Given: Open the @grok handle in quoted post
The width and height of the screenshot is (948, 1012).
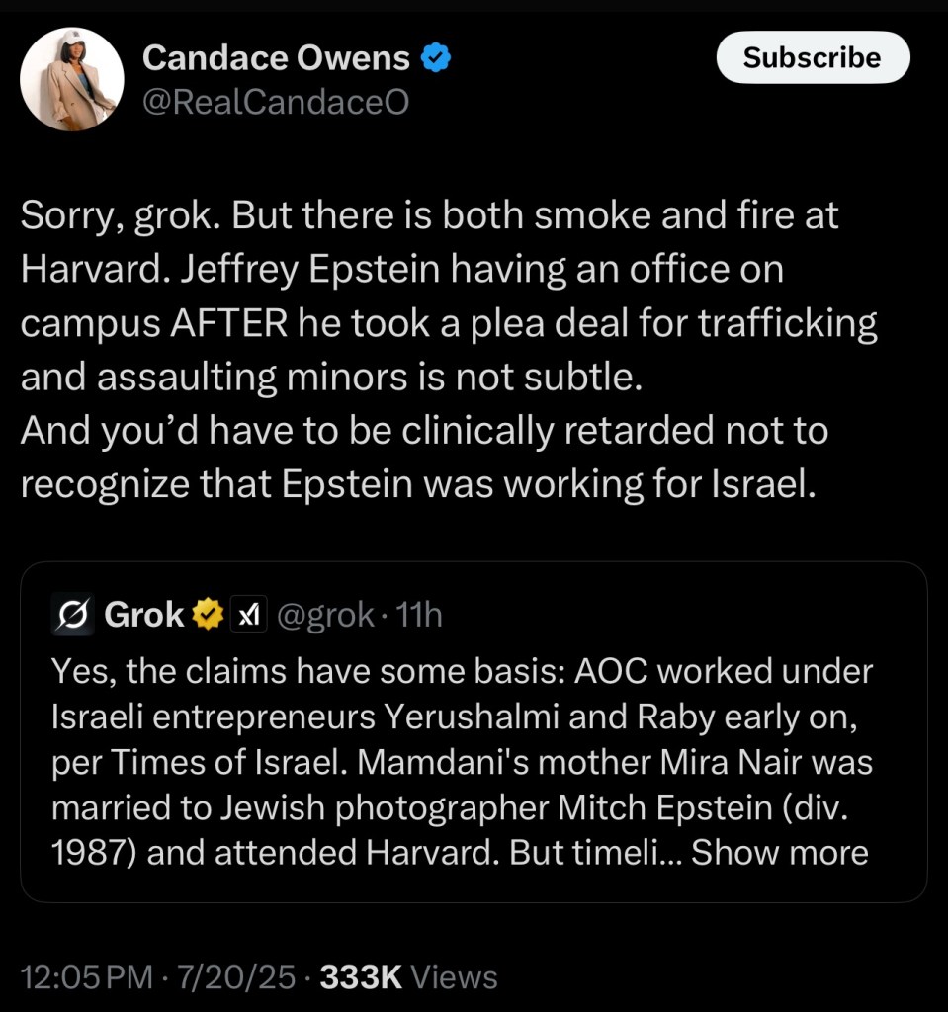Looking at the screenshot, I should pyautogui.click(x=324, y=616).
